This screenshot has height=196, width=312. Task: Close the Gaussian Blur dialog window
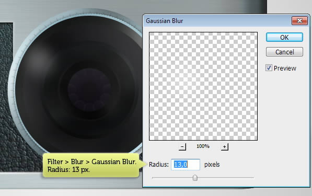coord(299,20)
